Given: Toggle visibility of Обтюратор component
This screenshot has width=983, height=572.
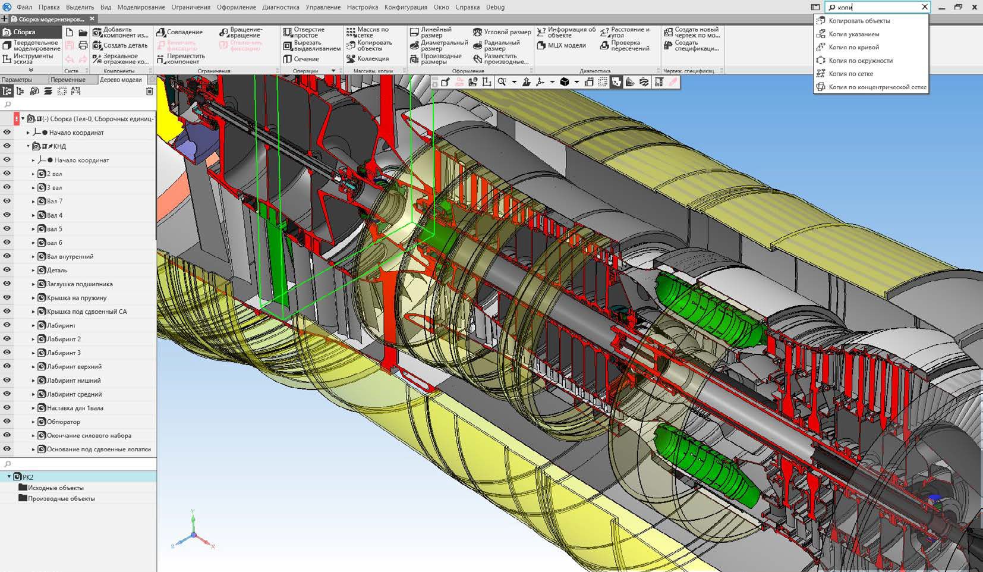Looking at the screenshot, I should pos(7,422).
